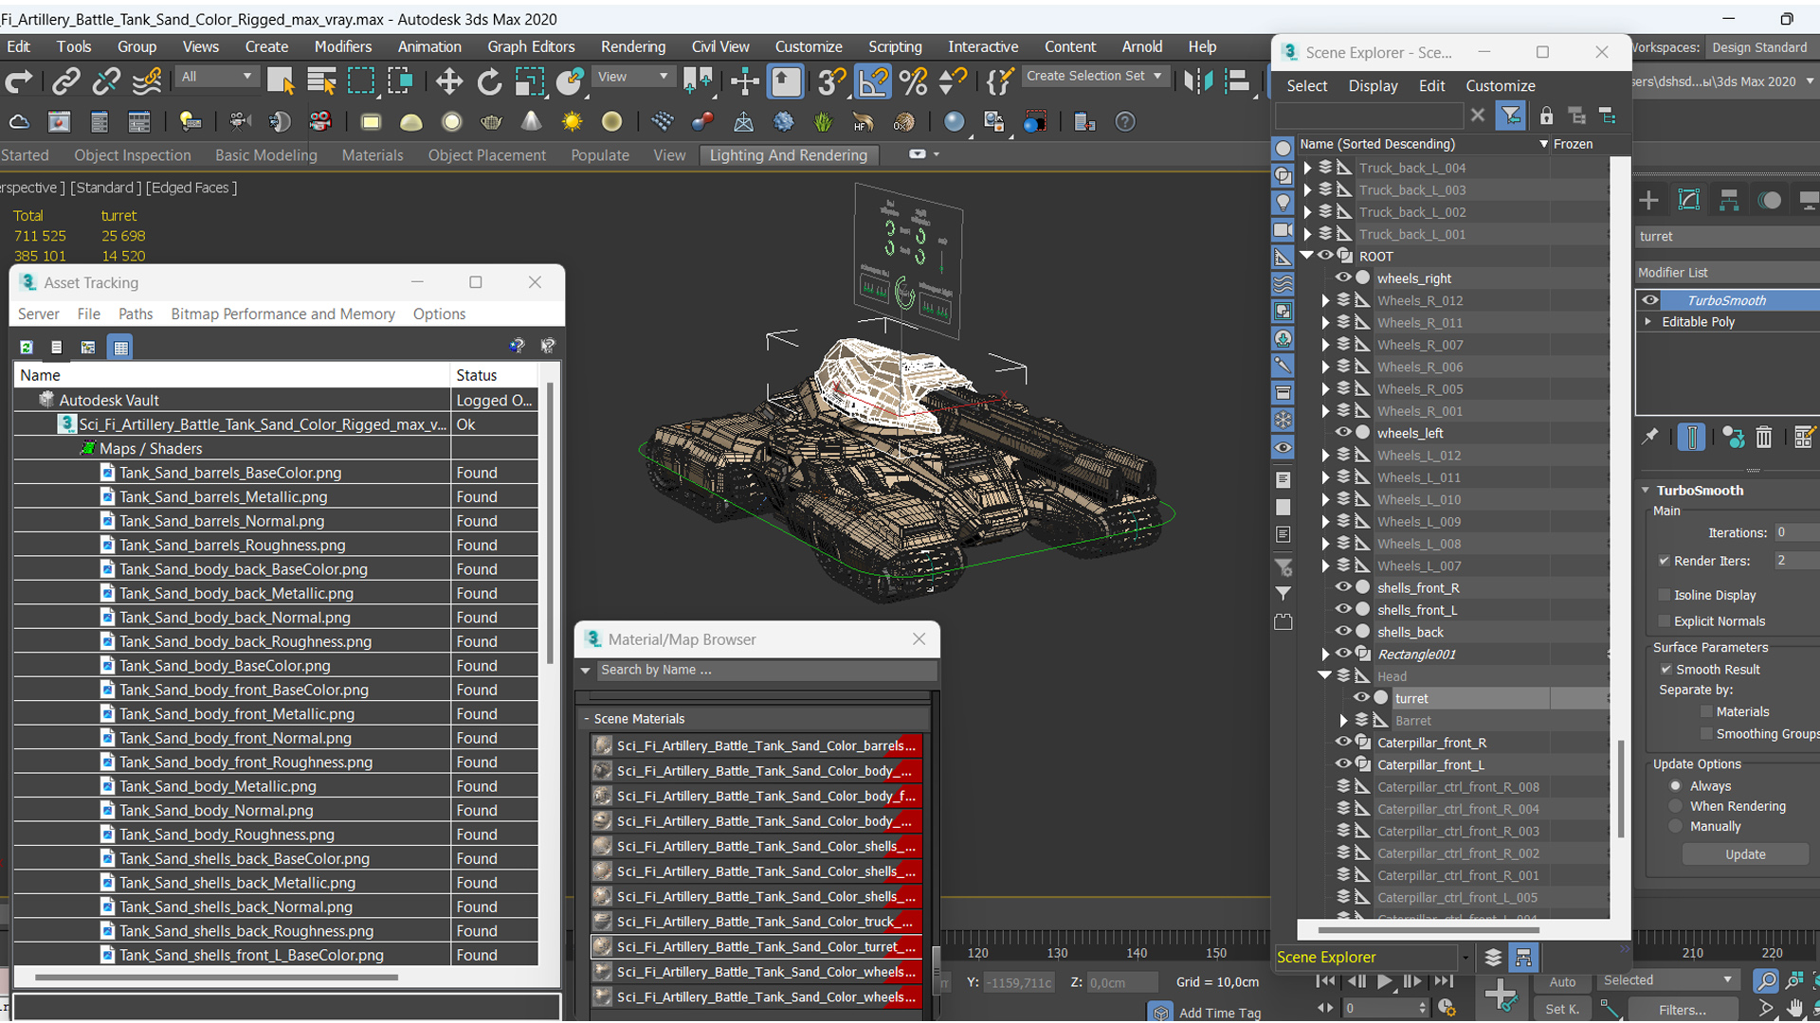
Task: Click the sun light icon in ribbon toolbar
Action: click(x=572, y=122)
